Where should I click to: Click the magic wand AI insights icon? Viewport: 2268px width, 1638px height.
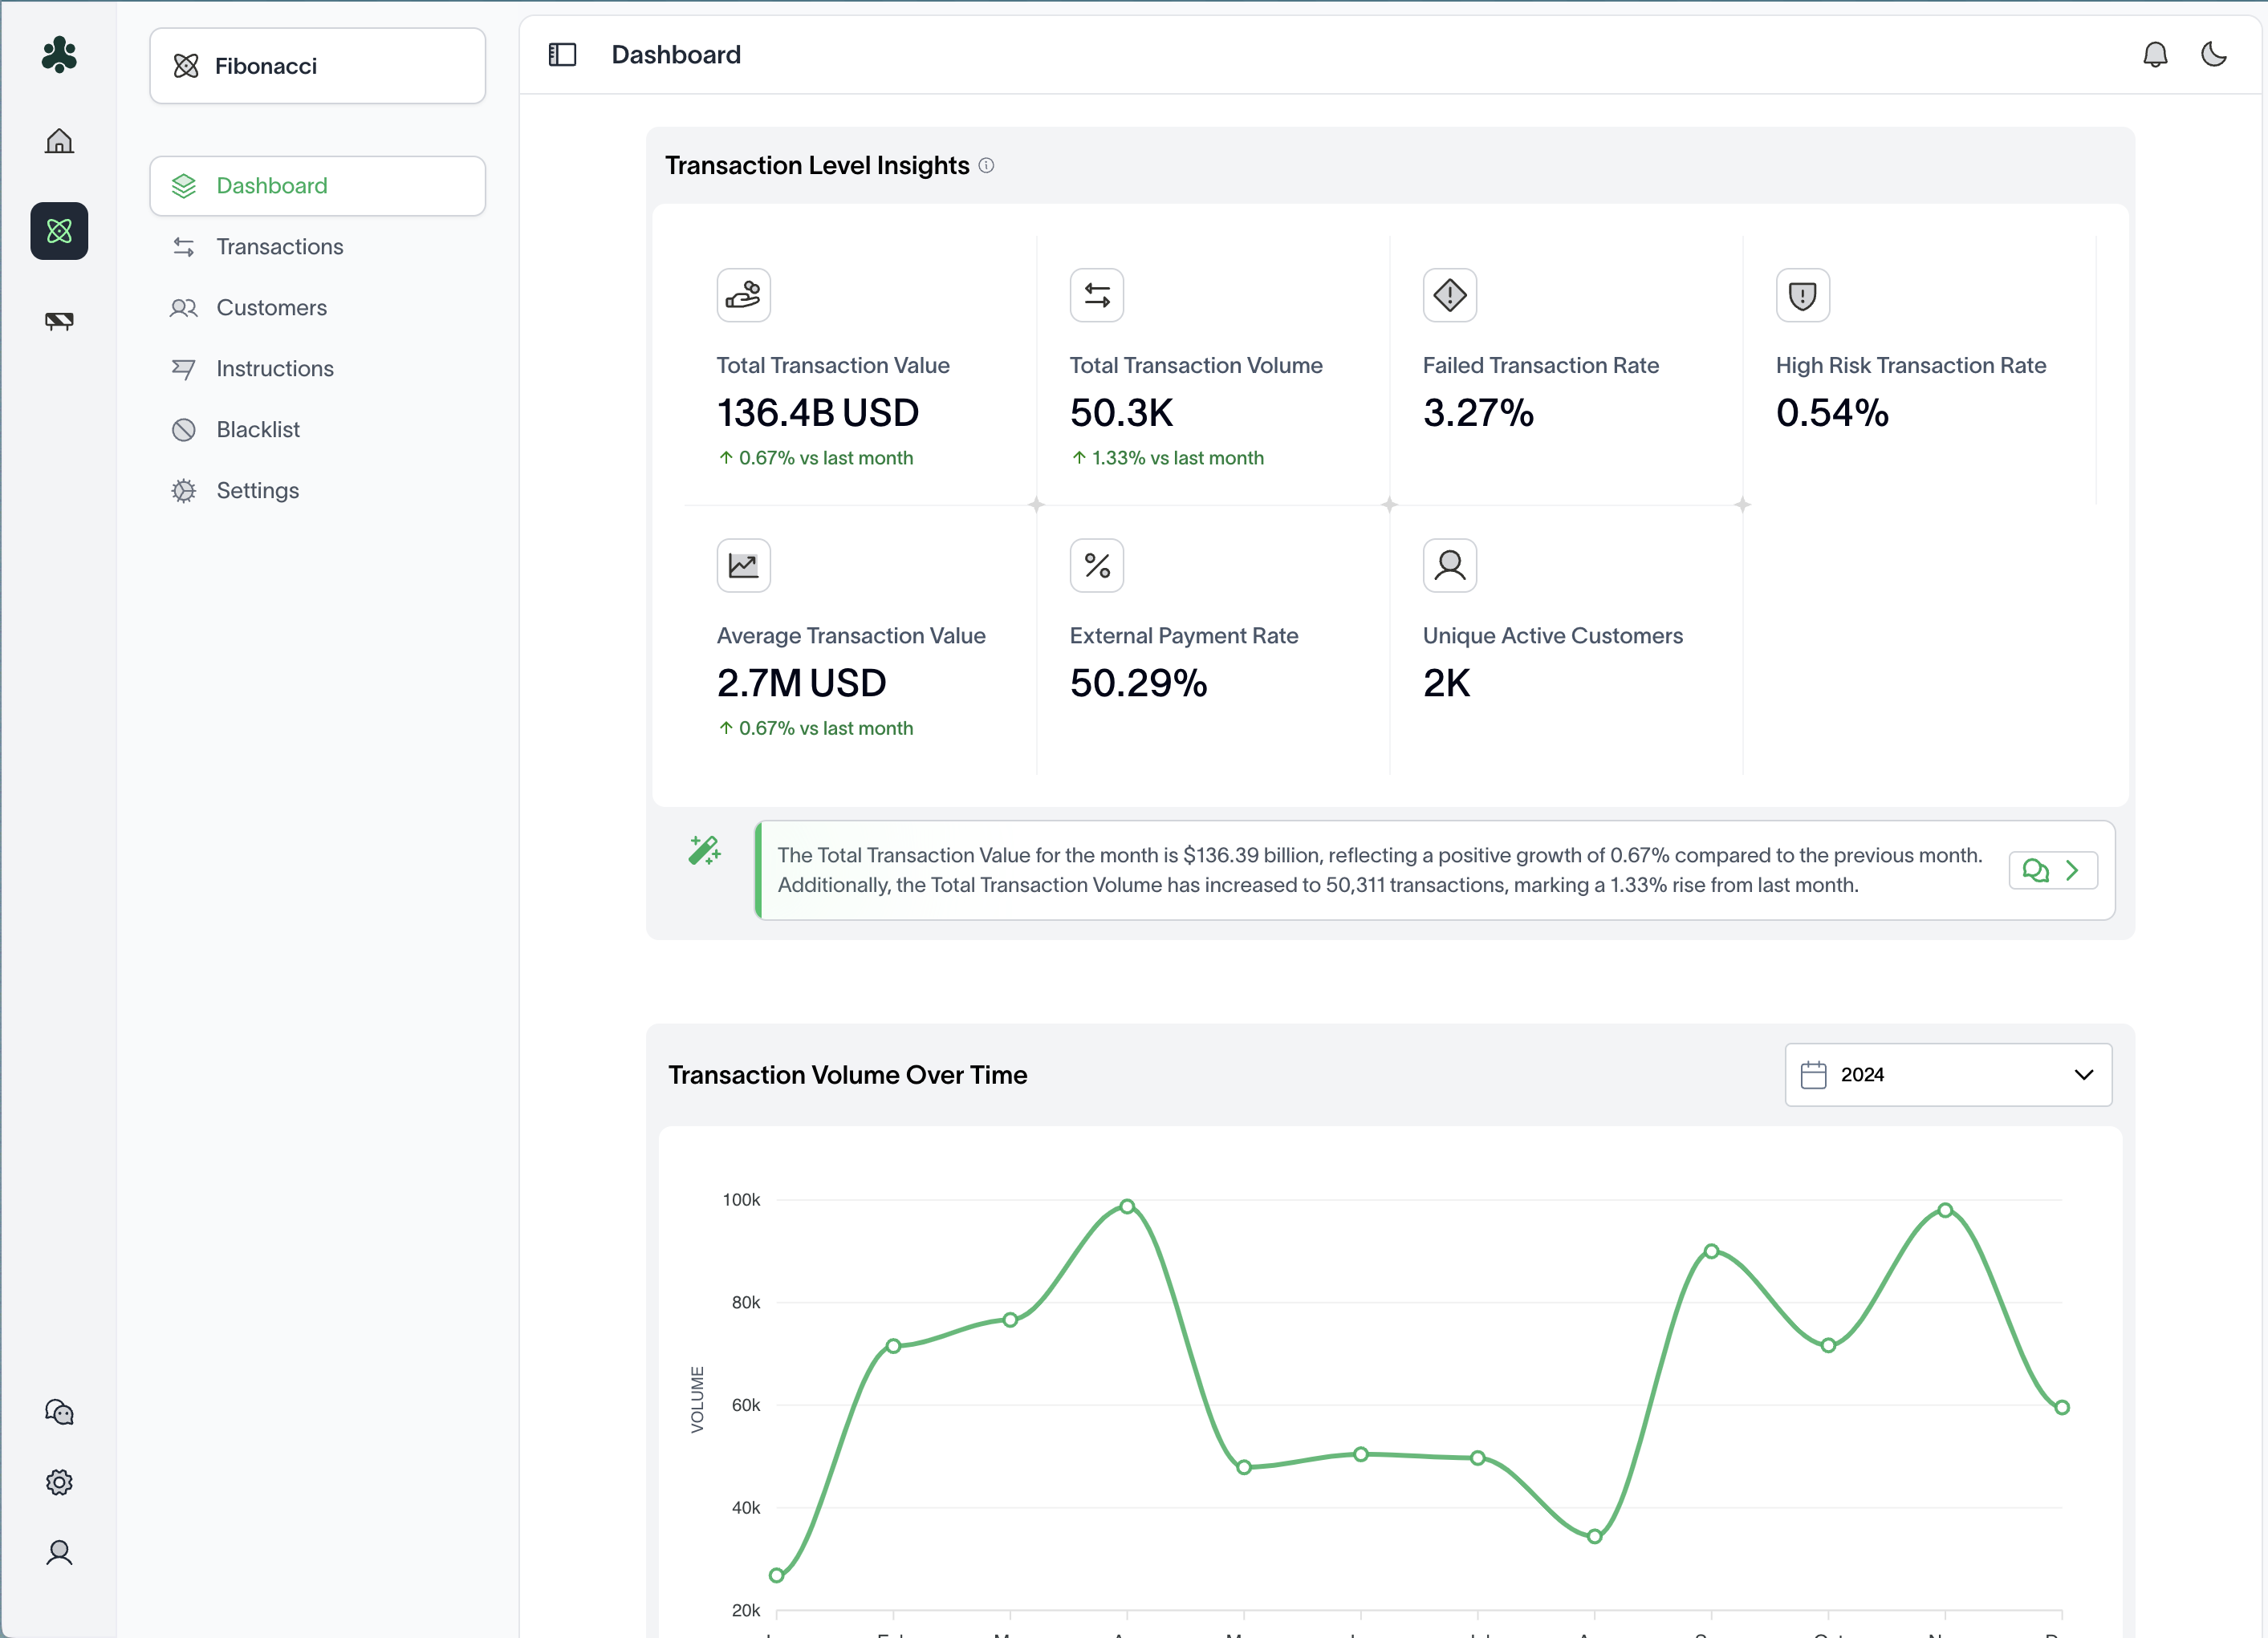[704, 850]
